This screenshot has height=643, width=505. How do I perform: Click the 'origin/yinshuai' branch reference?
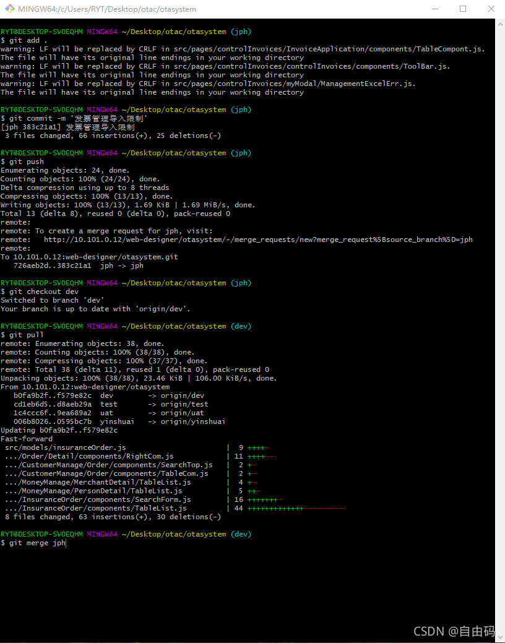coord(192,421)
